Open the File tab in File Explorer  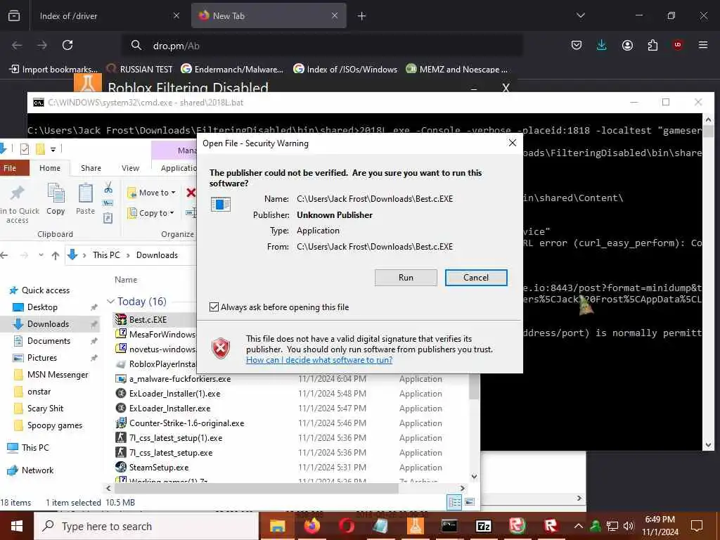coord(10,168)
